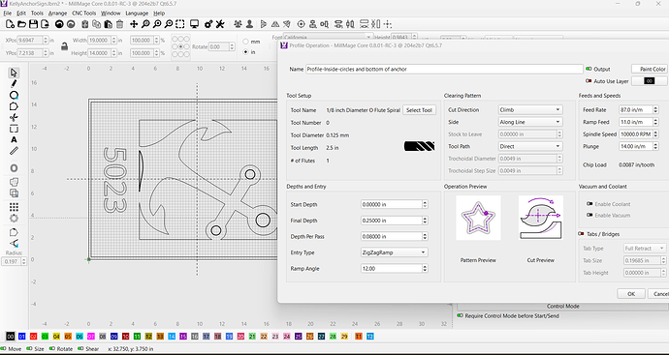Image resolution: width=669 pixels, height=355 pixels.
Task: Adjust the Final Depth stepper
Action: click(x=425, y=221)
